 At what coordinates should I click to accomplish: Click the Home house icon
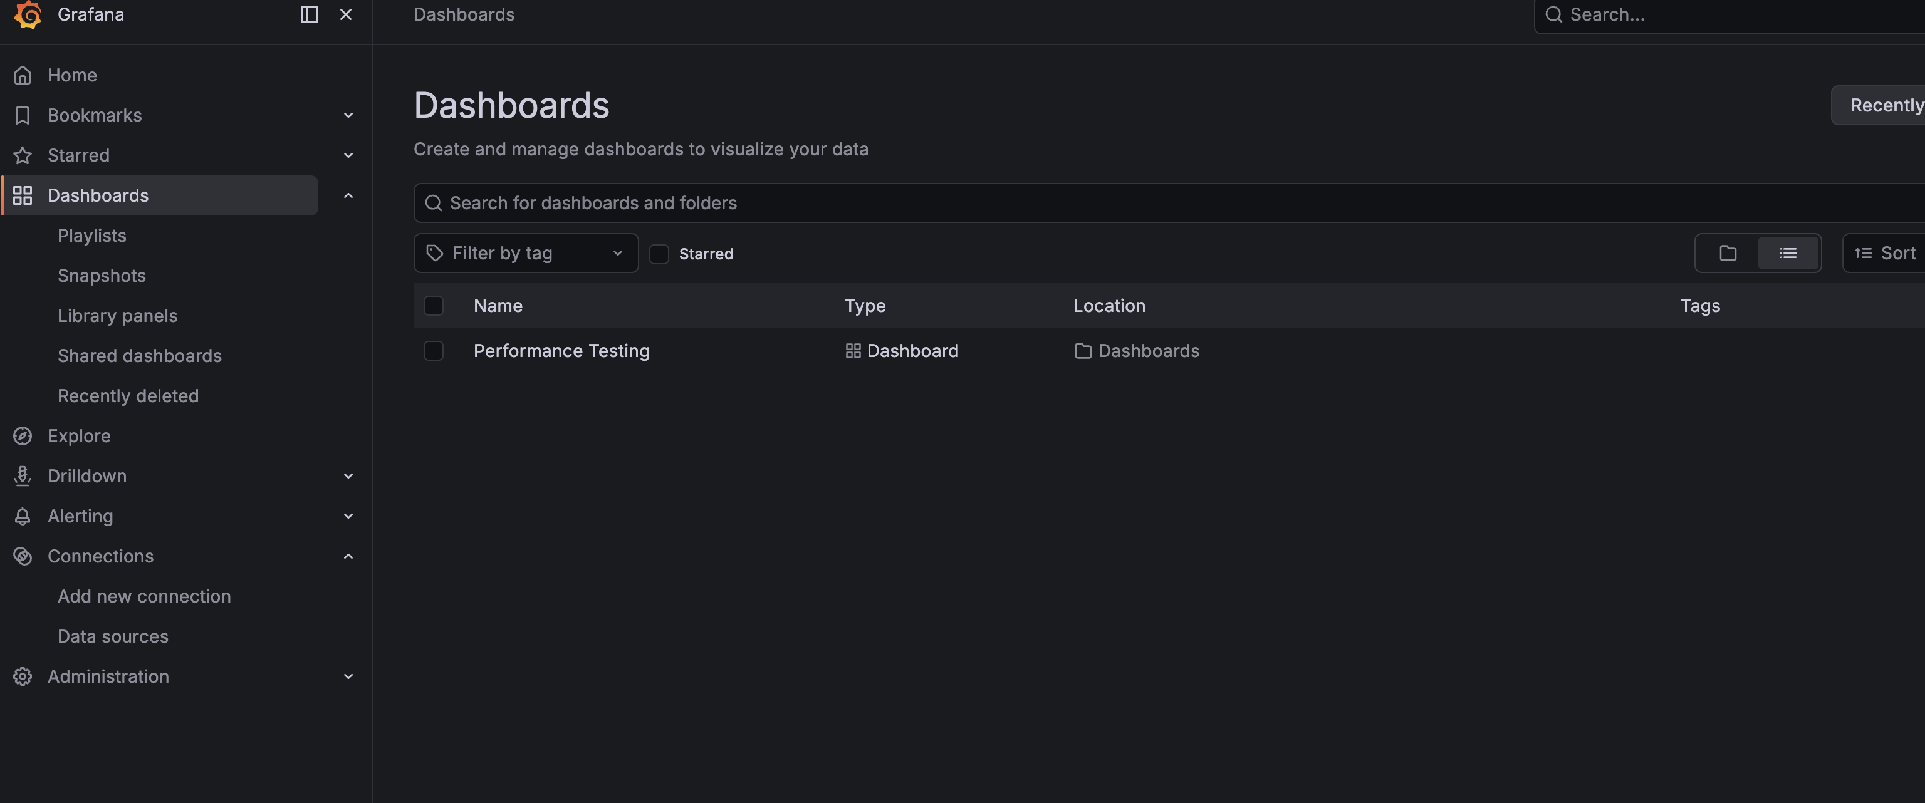(x=23, y=75)
